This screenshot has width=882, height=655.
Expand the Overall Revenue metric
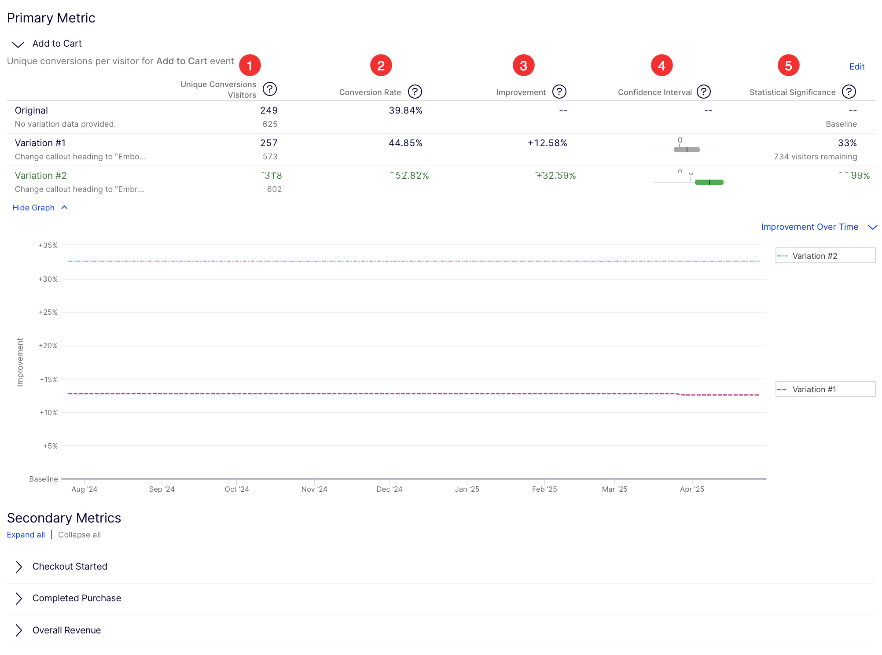pos(66,630)
